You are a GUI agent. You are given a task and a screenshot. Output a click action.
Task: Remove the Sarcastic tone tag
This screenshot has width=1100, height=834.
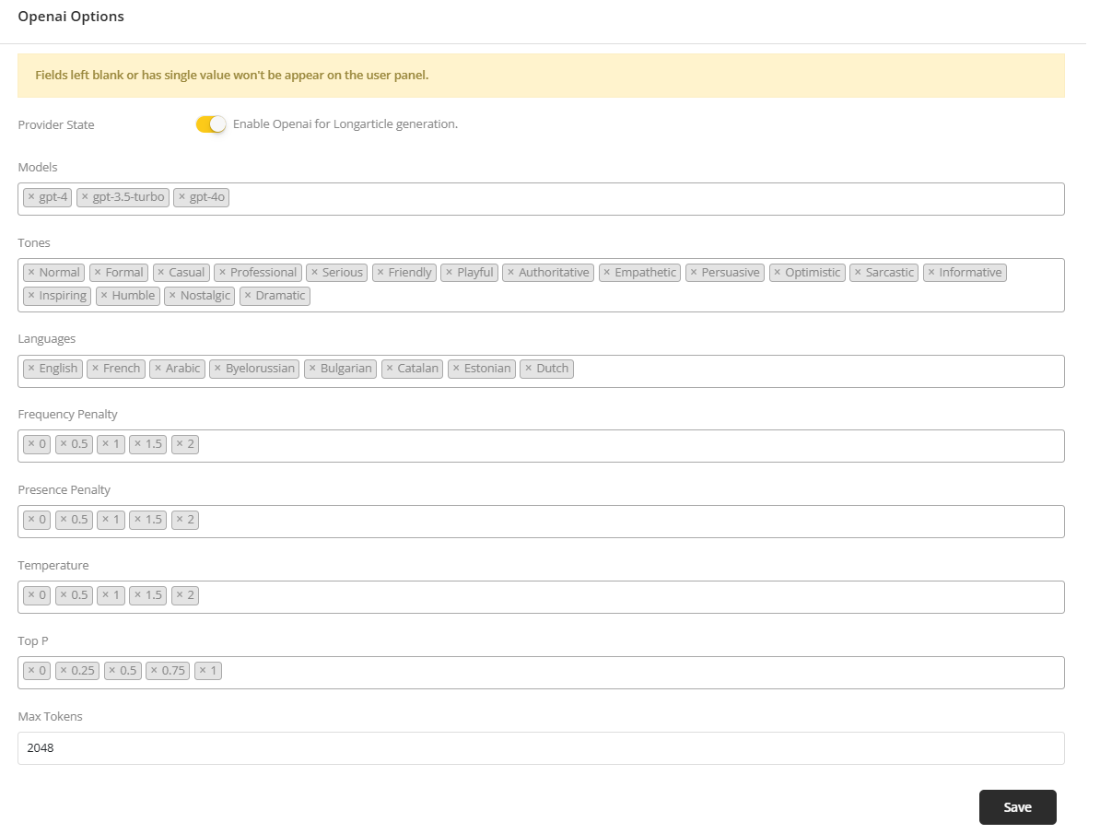pos(858,273)
